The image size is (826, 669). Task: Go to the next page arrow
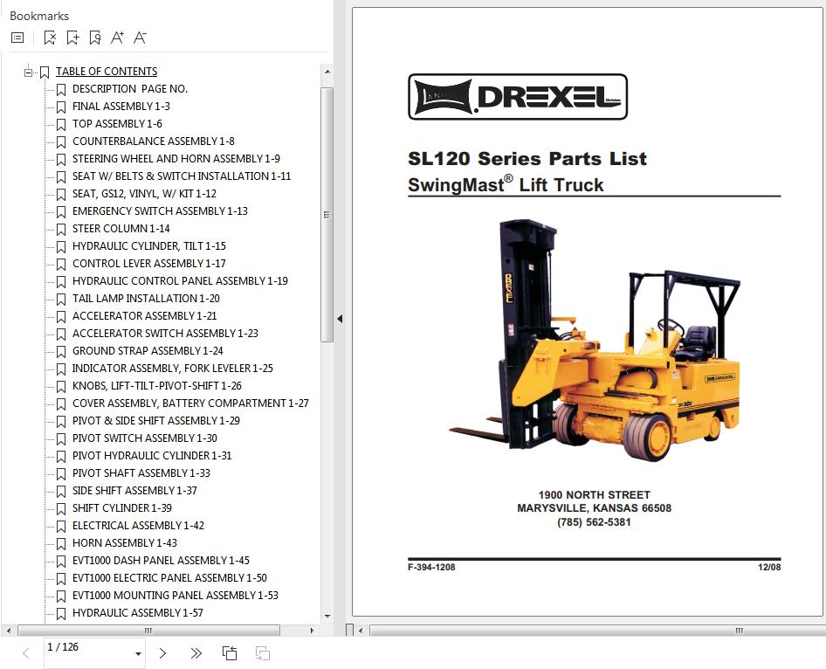tap(162, 653)
